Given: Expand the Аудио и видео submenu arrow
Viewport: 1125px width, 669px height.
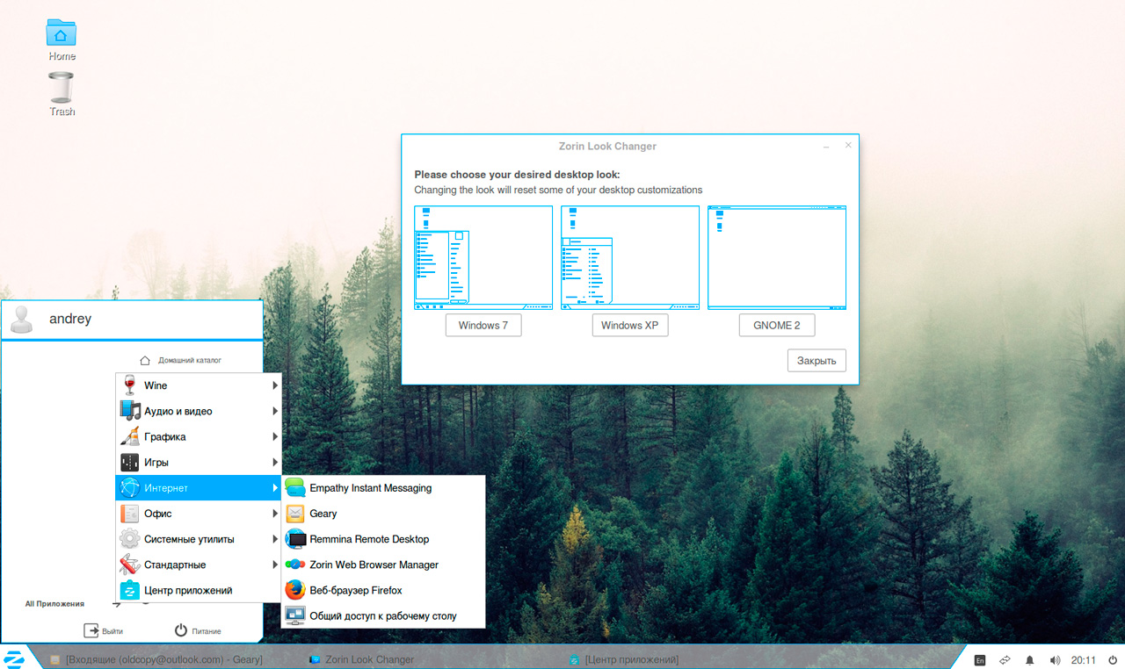Looking at the screenshot, I should pyautogui.click(x=275, y=411).
